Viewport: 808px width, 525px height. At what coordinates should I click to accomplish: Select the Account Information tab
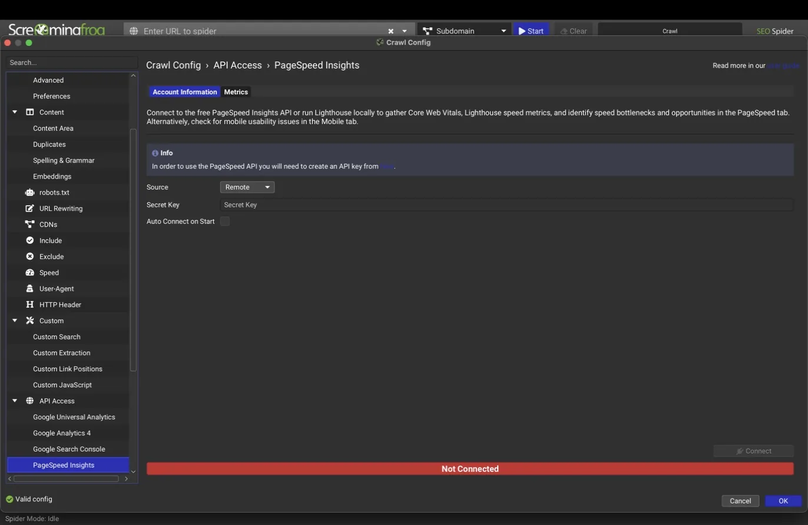tap(184, 92)
